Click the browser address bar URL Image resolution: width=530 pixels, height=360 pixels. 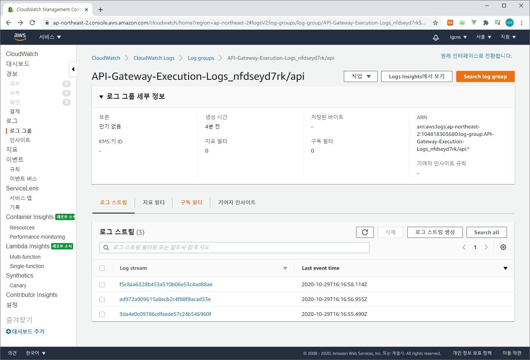point(239,23)
